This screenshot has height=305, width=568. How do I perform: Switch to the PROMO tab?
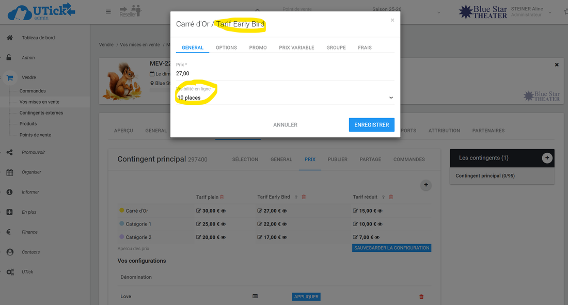click(258, 47)
